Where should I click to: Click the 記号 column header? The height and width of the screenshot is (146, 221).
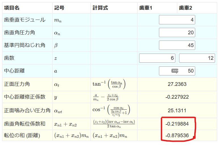pos(59,8)
